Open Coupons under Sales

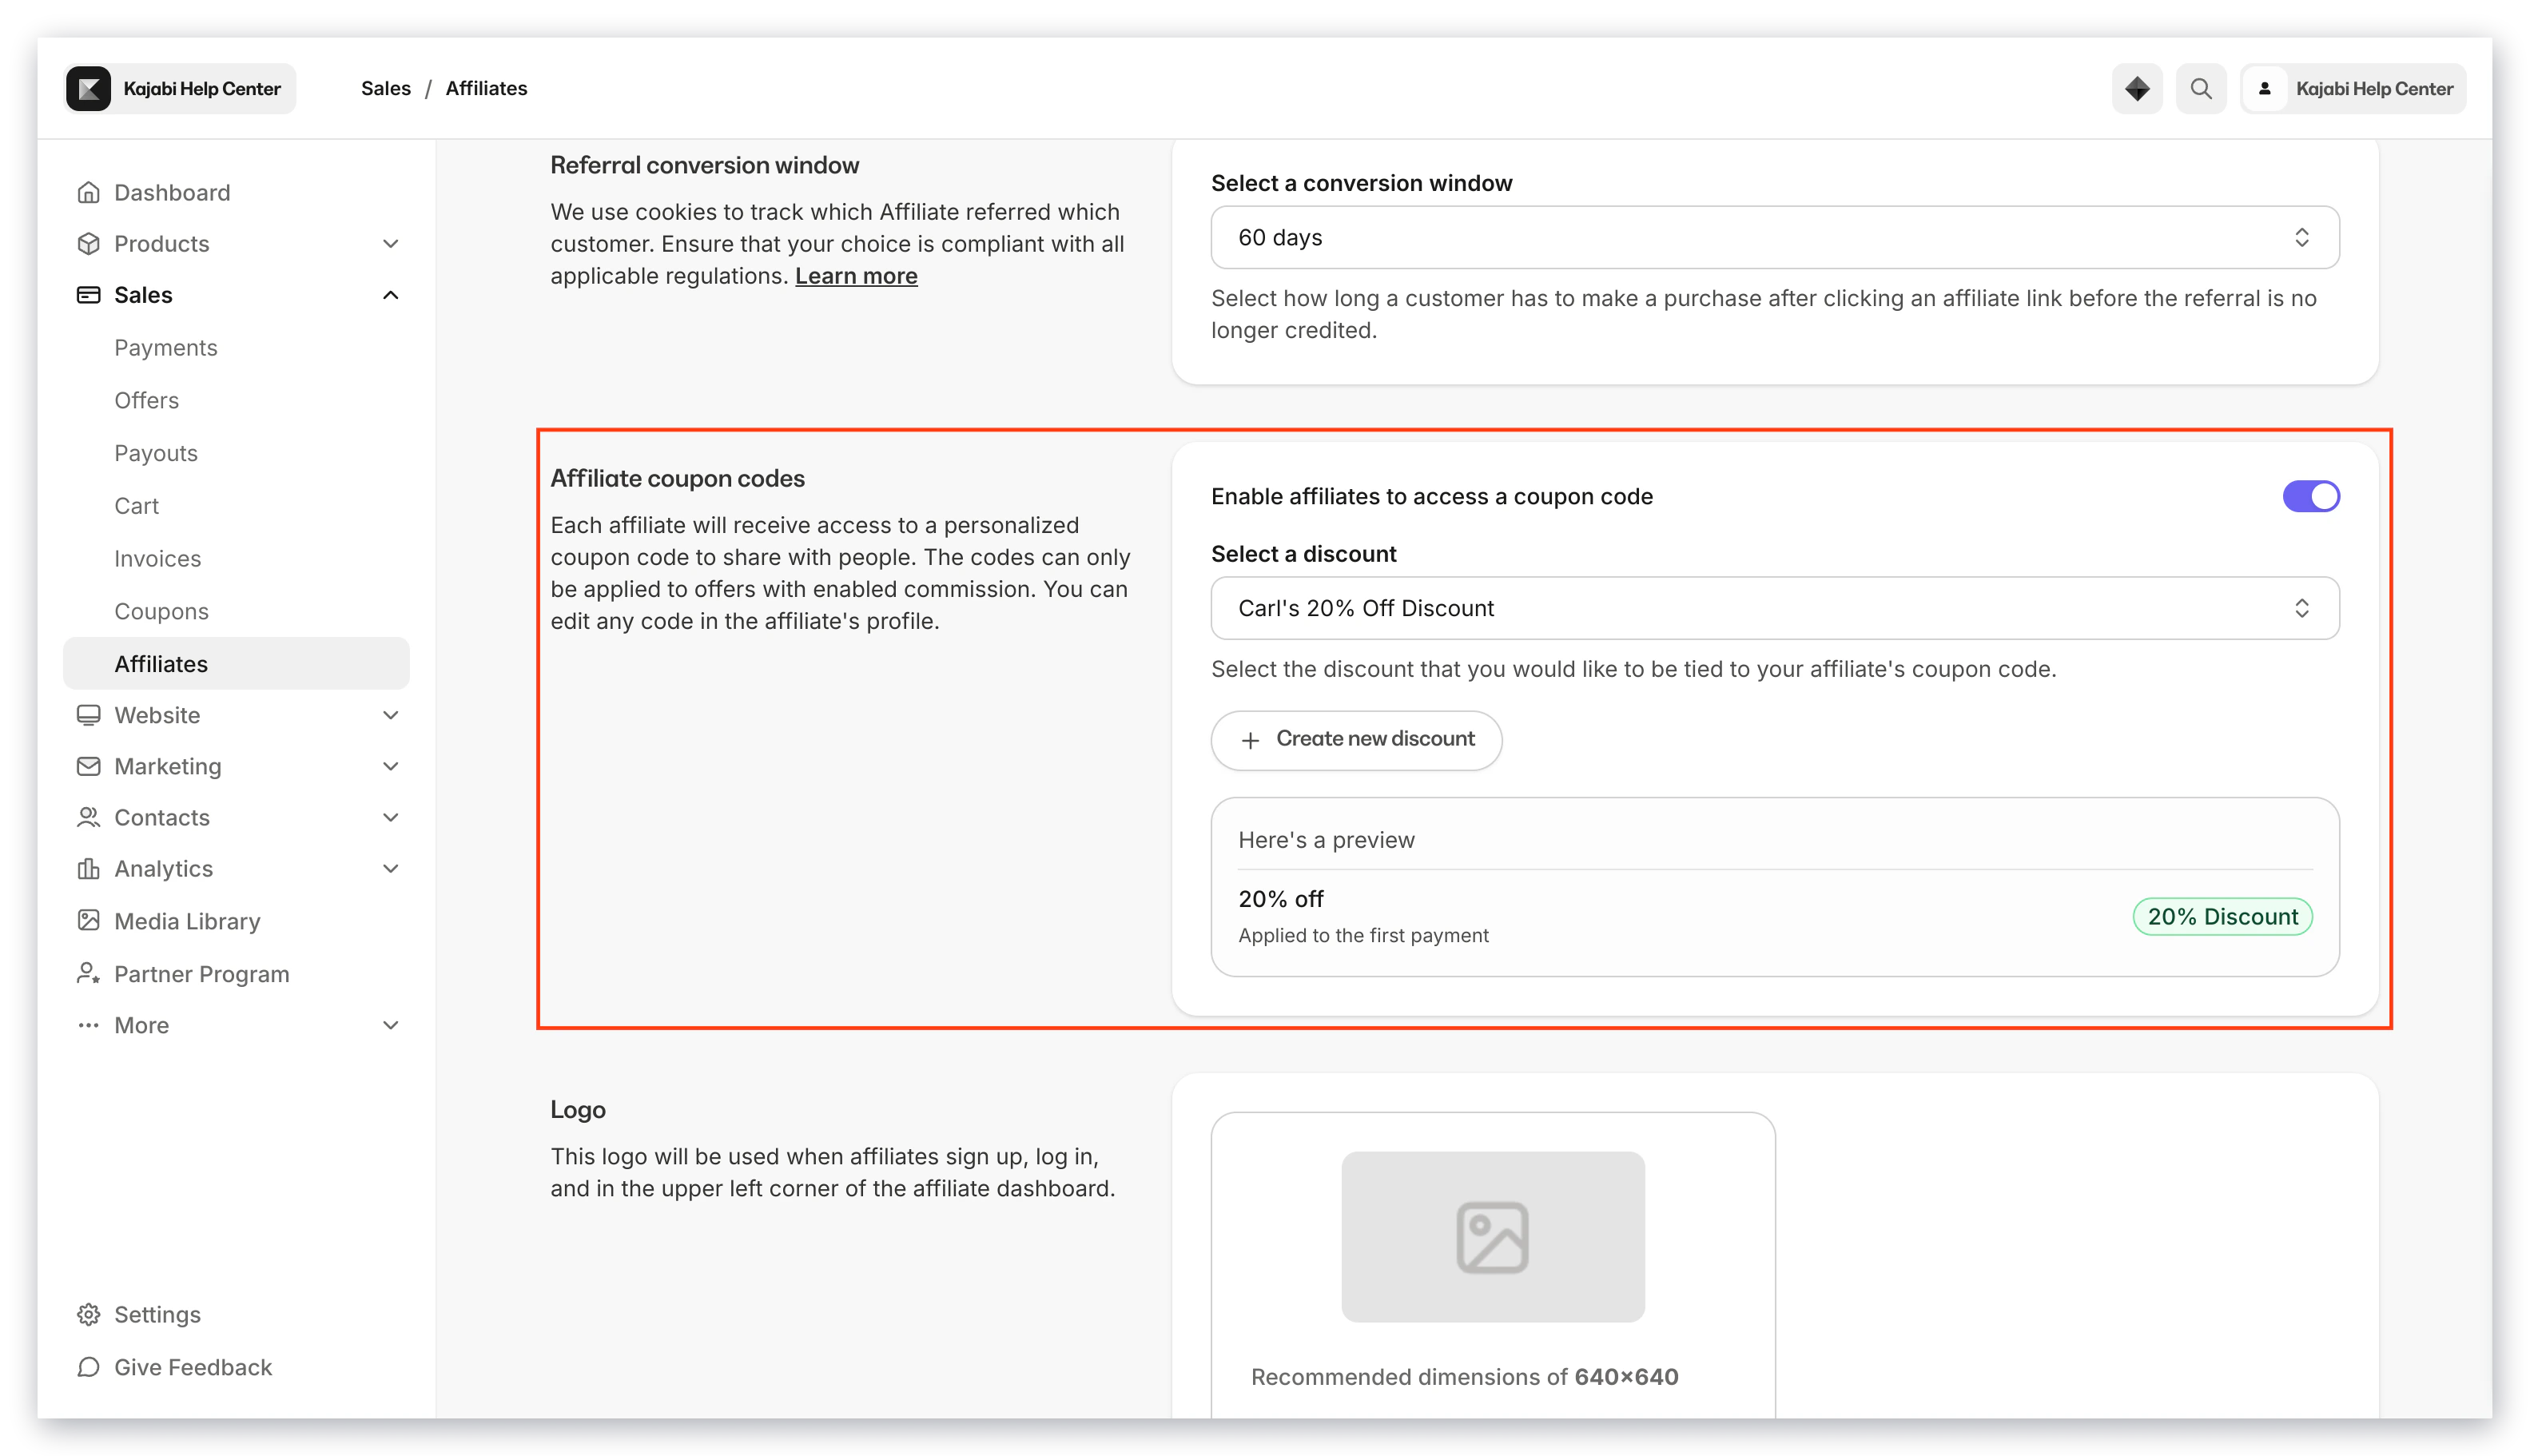[161, 611]
